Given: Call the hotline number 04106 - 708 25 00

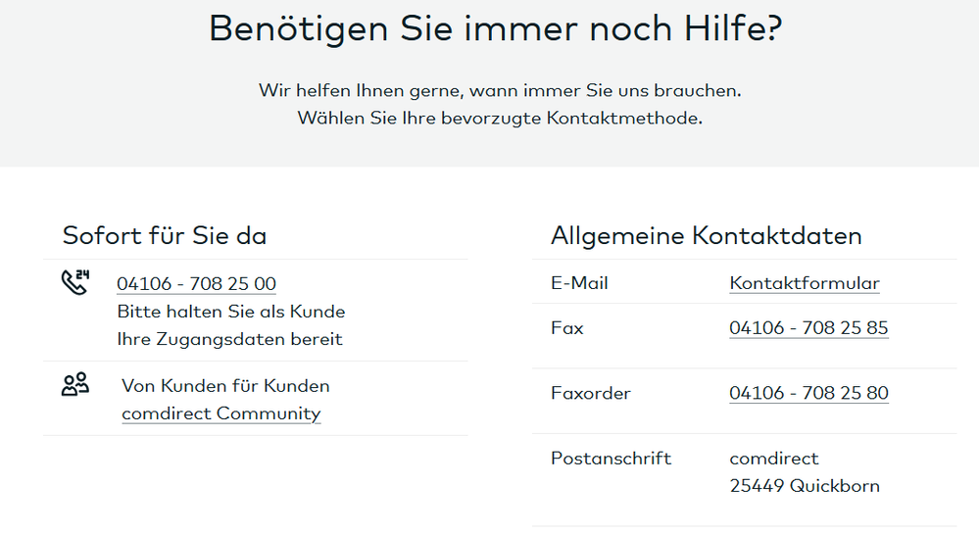Looking at the screenshot, I should click(x=196, y=284).
